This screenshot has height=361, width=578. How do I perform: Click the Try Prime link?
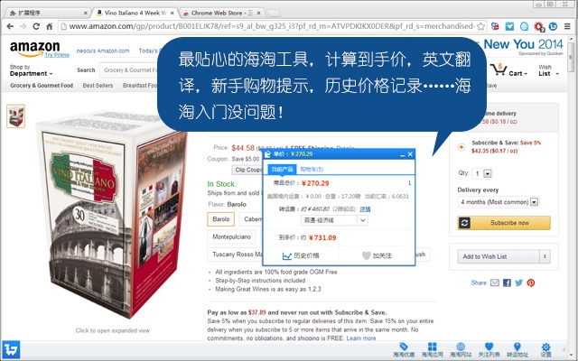(x=57, y=55)
